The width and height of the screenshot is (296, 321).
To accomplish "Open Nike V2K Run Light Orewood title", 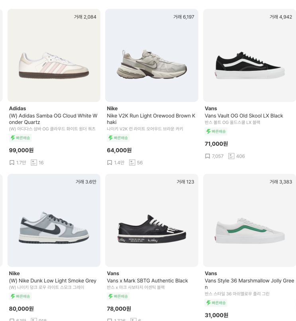I will click(x=151, y=119).
